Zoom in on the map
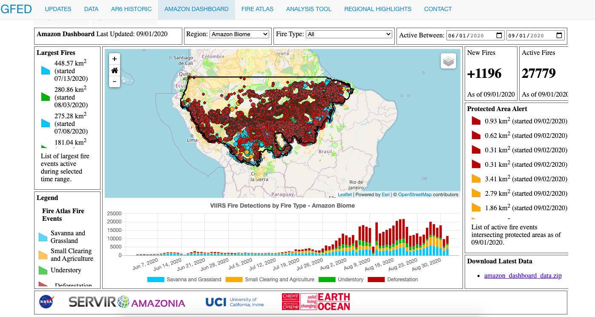Viewport: 595px width, 317px height. point(114,58)
